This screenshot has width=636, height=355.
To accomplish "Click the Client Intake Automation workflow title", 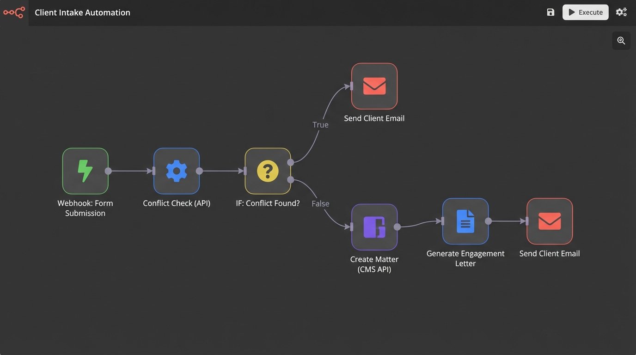I will 82,12.
